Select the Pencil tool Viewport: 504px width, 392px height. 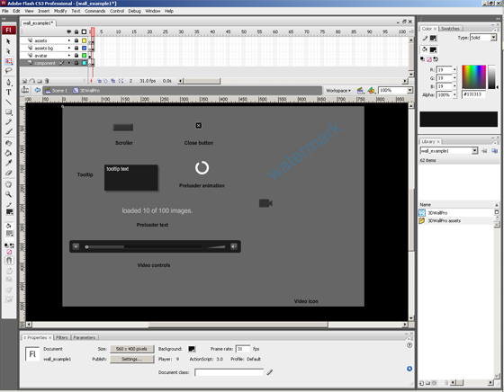(x=9, y=122)
